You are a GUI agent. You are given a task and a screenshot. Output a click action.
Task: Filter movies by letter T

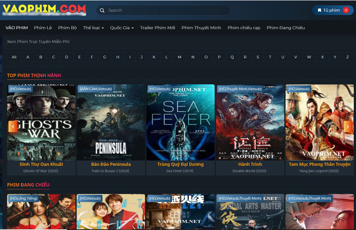point(270,57)
